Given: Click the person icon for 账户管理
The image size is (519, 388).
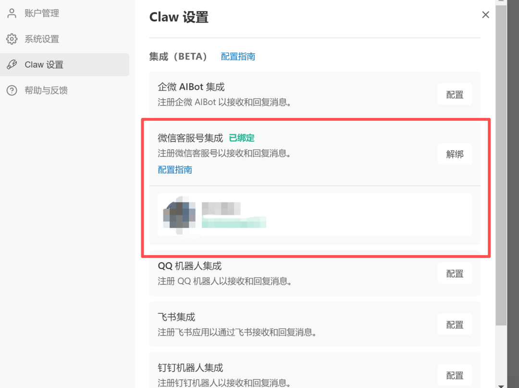Looking at the screenshot, I should coord(12,13).
